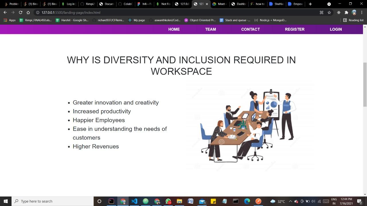Go to the REGISTER page link

[x=294, y=29]
